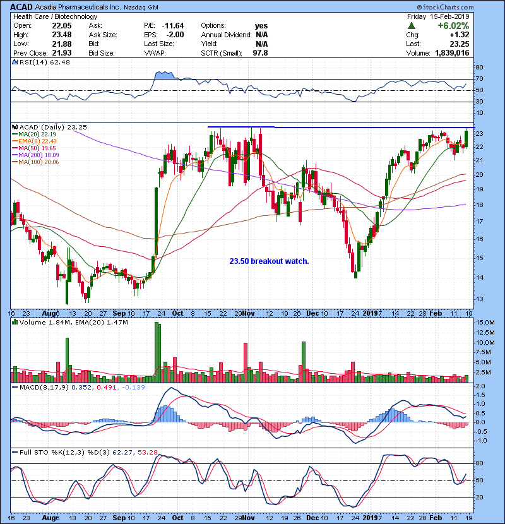The width and height of the screenshot is (505, 524).
Task: Click the Annual Dividend N/A value
Action: pos(261,35)
